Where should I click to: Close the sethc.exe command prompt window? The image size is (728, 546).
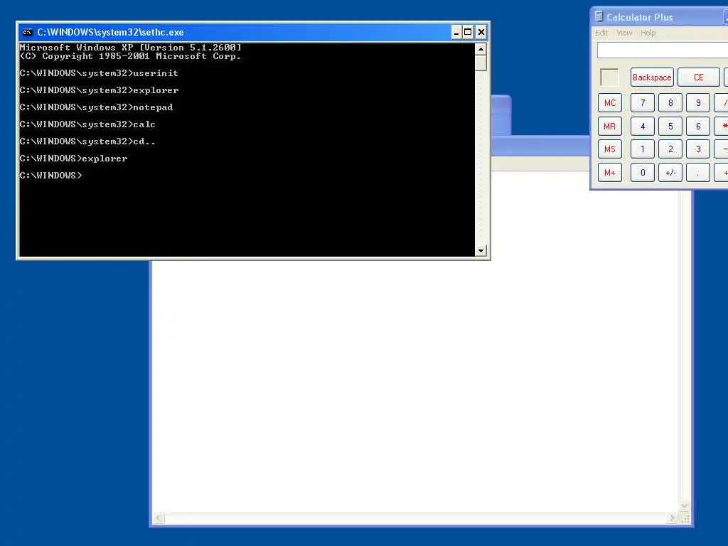click(481, 32)
